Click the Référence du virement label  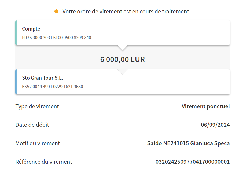(44, 162)
